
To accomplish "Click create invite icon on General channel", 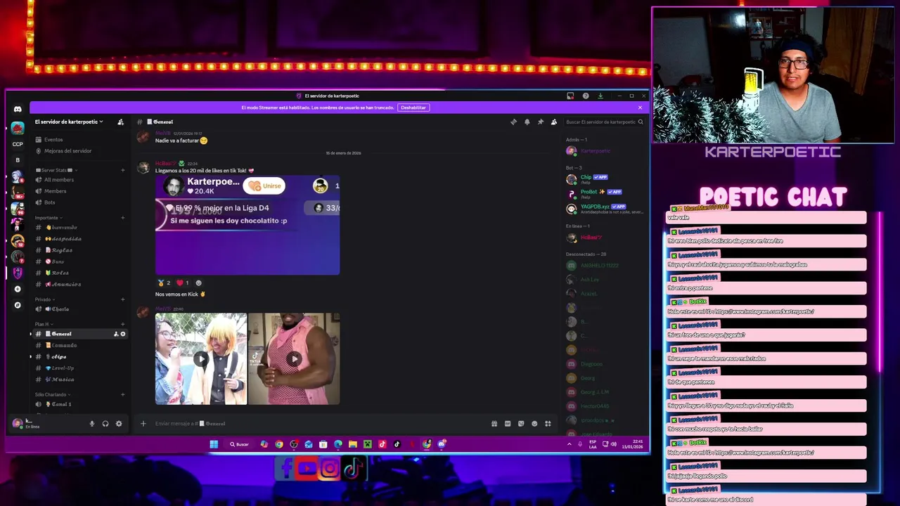I will coord(116,334).
